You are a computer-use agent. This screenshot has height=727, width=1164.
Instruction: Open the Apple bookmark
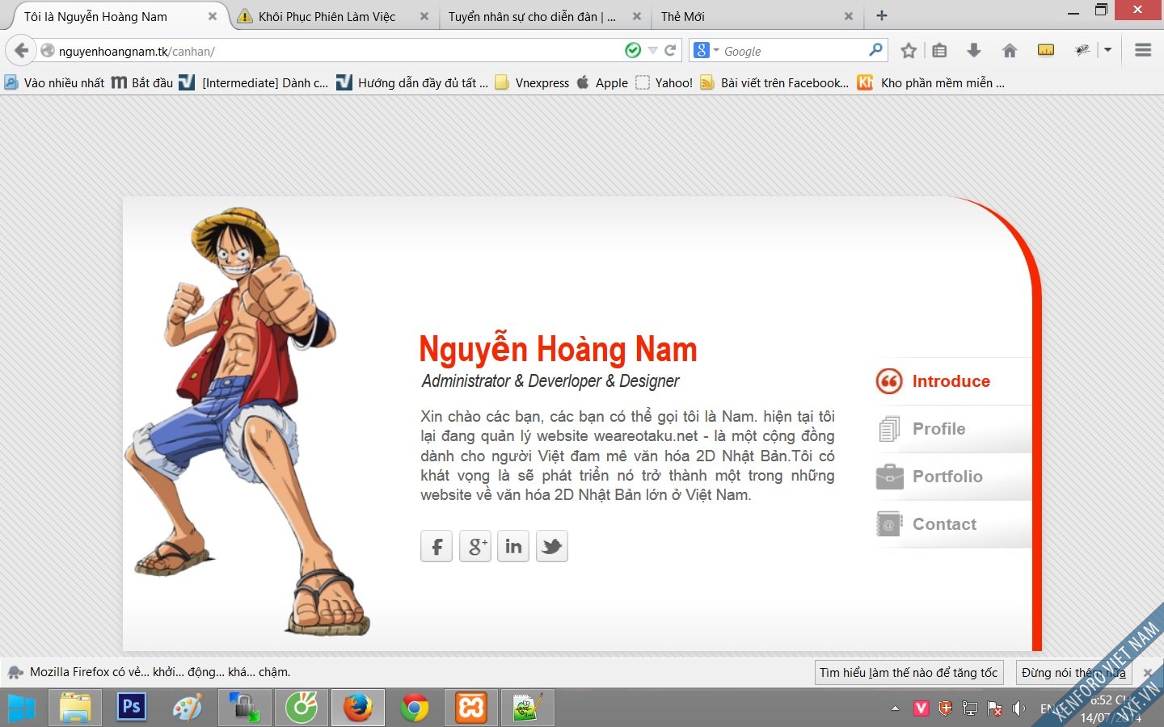tap(602, 82)
